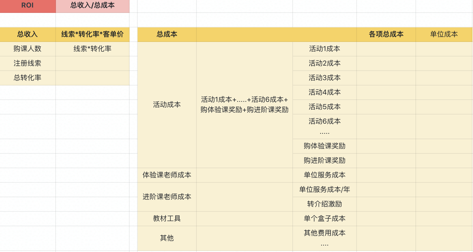Click the 活动4成本 cell
Viewport: 473px width, 252px height.
(325, 92)
